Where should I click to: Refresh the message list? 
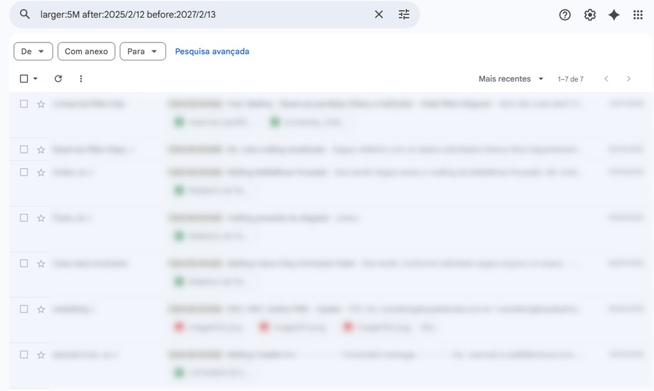[x=58, y=79]
